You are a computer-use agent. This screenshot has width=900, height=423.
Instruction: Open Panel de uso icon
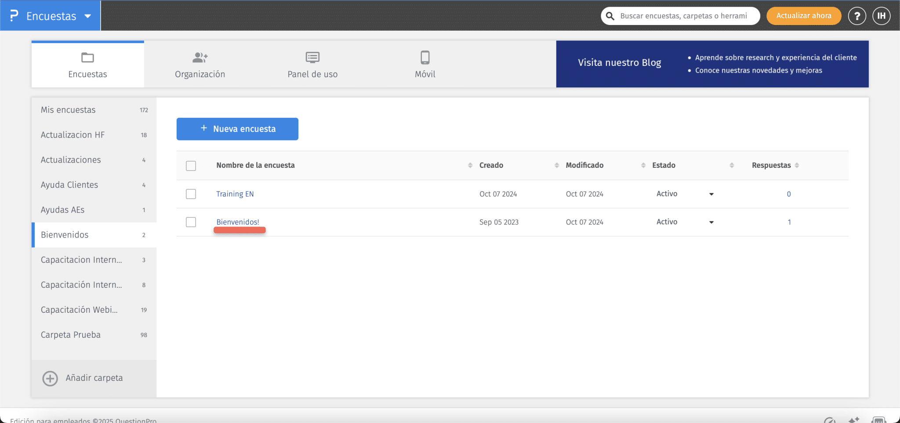[x=312, y=57]
